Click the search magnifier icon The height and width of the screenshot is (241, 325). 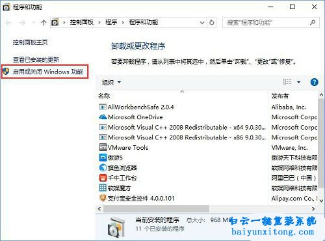(313, 22)
